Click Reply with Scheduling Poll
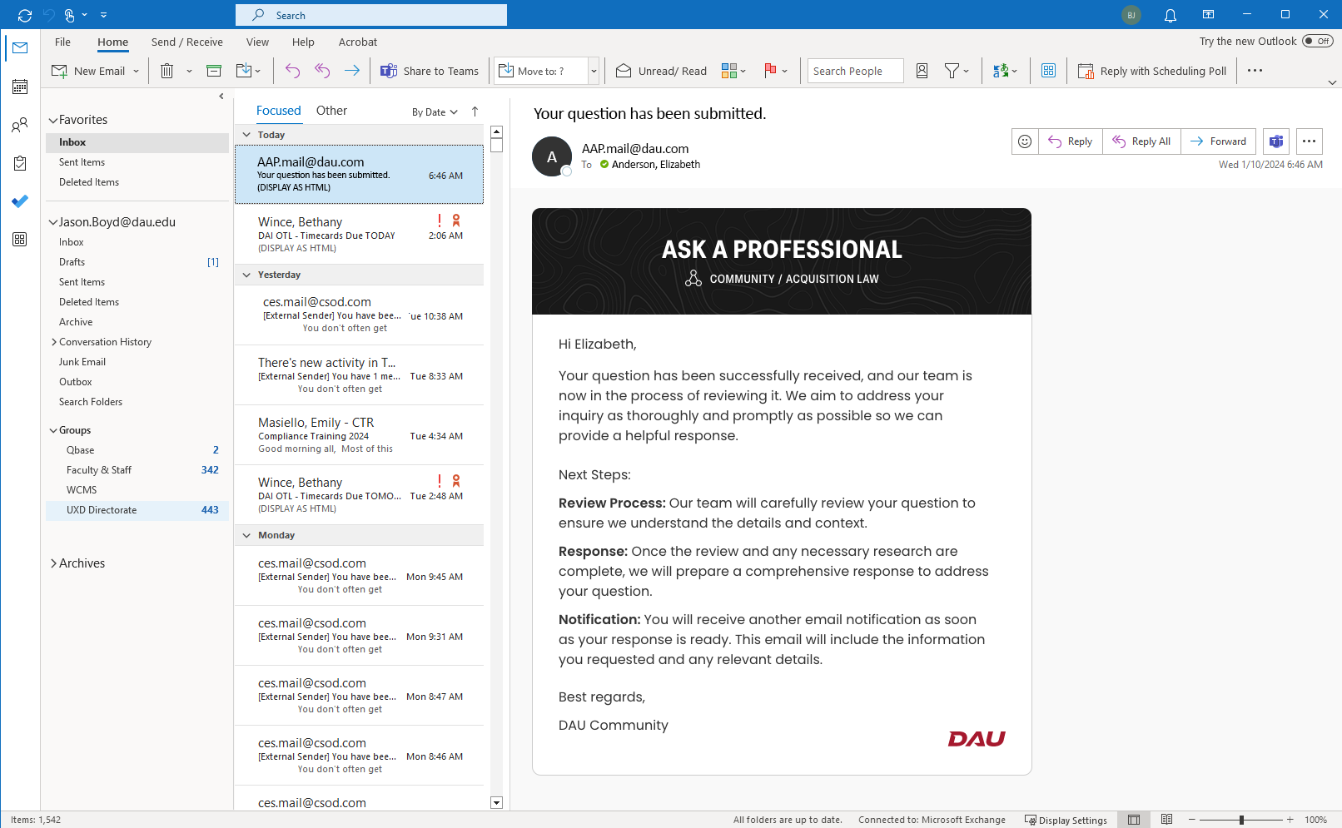 (x=1152, y=71)
